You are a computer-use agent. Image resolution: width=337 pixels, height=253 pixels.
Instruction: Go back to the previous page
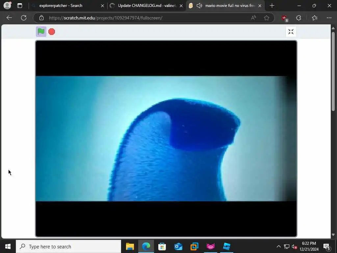(9, 18)
